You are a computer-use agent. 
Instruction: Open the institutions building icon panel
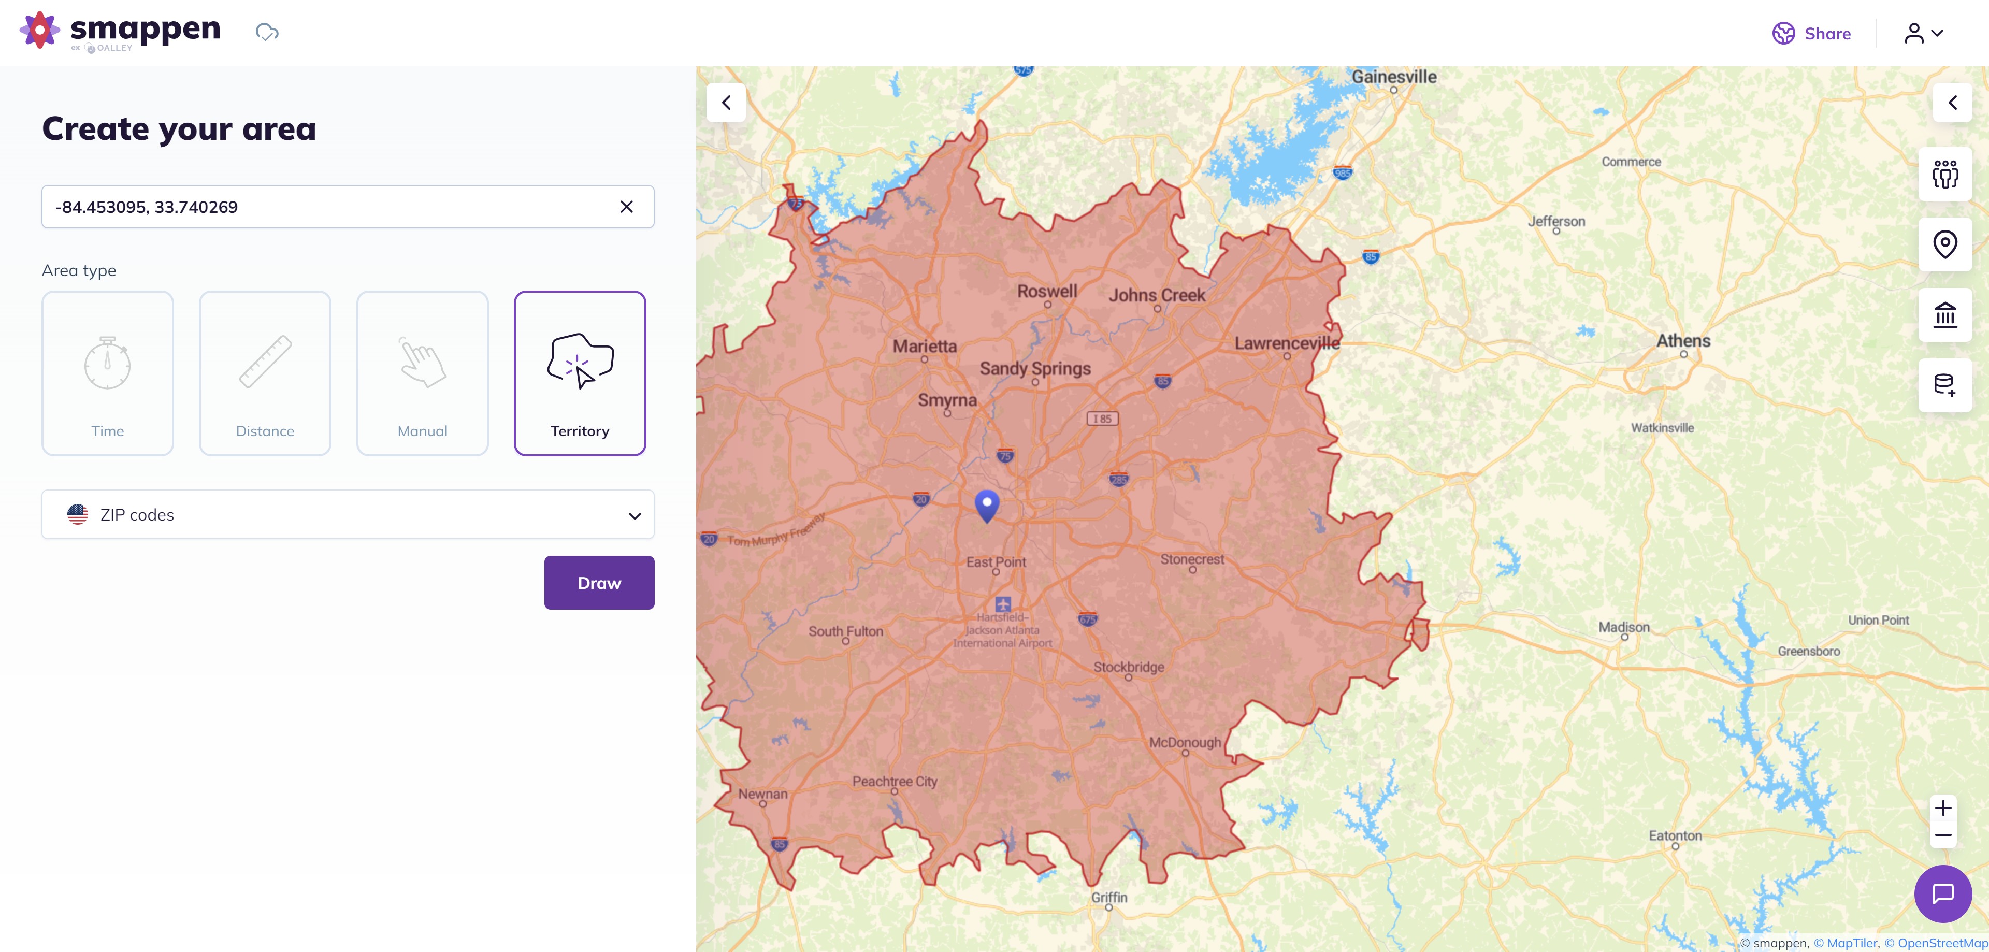pos(1944,315)
